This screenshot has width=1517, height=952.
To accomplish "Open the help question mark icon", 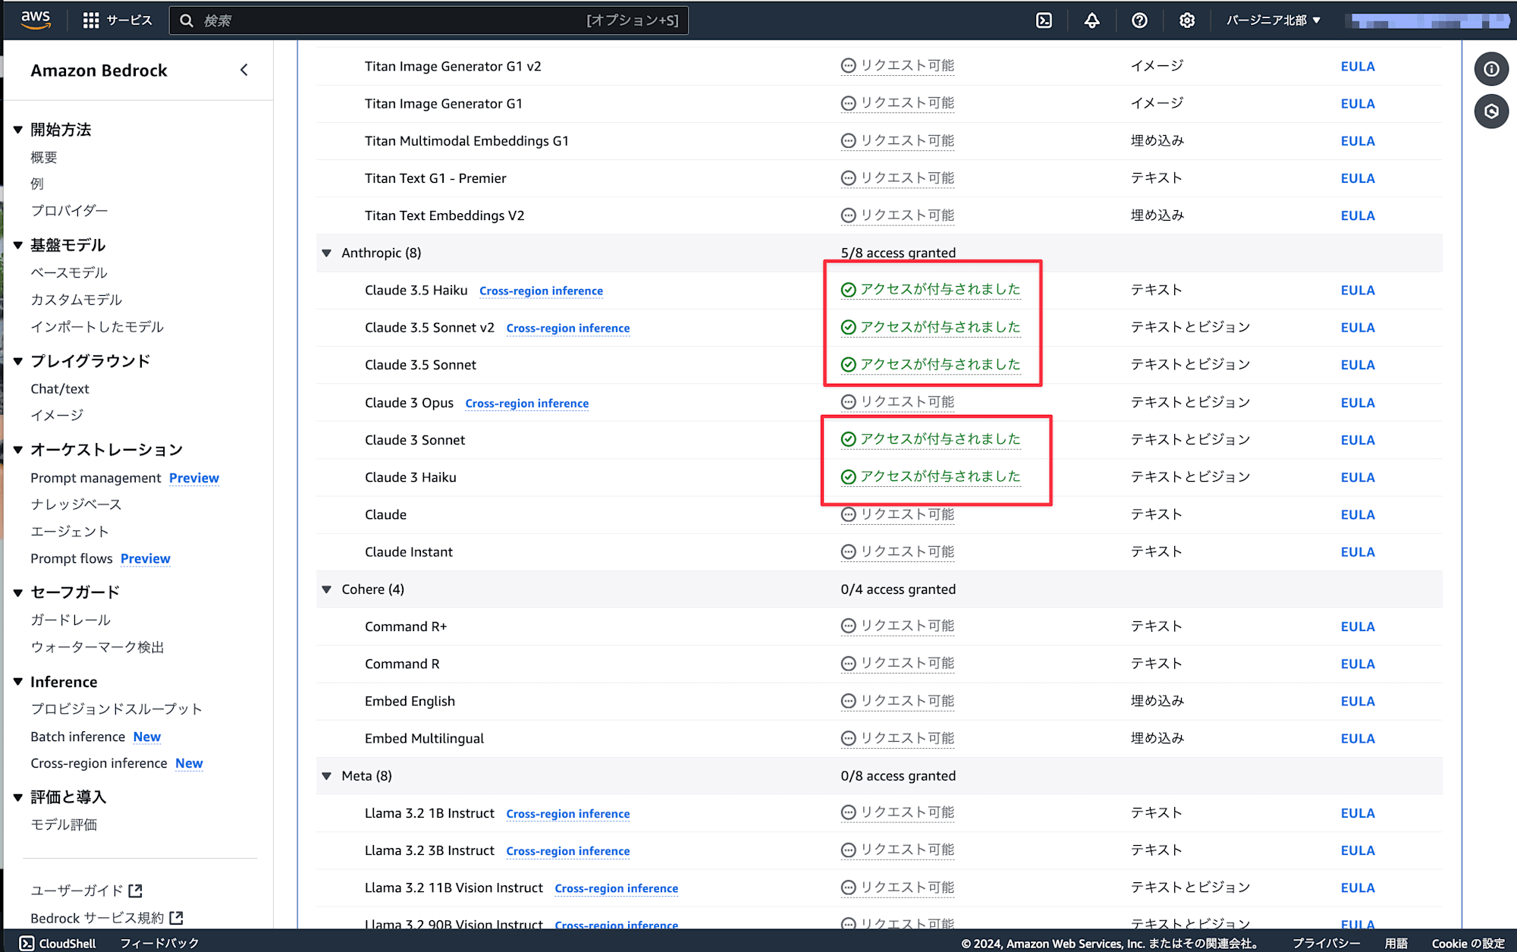I will click(x=1139, y=20).
